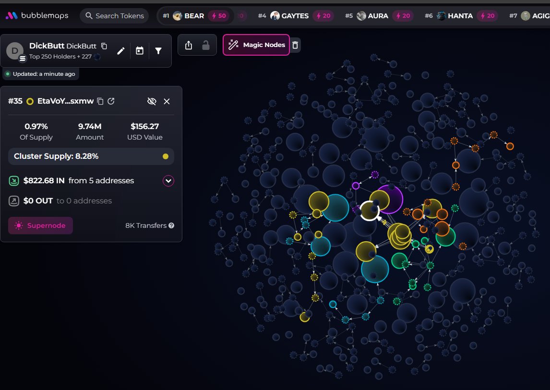Click the pencil edit icon

120,51
